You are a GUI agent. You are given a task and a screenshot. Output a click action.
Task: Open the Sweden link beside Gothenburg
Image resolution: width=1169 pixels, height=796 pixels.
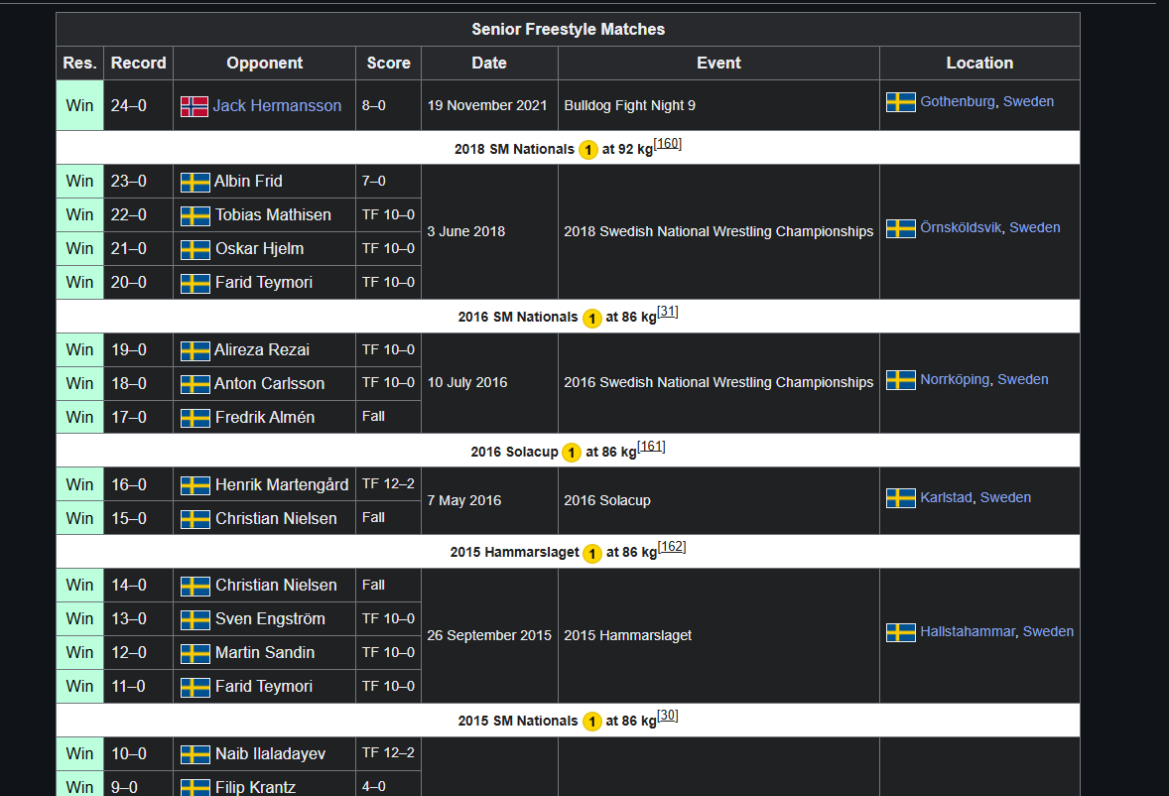(x=1028, y=101)
